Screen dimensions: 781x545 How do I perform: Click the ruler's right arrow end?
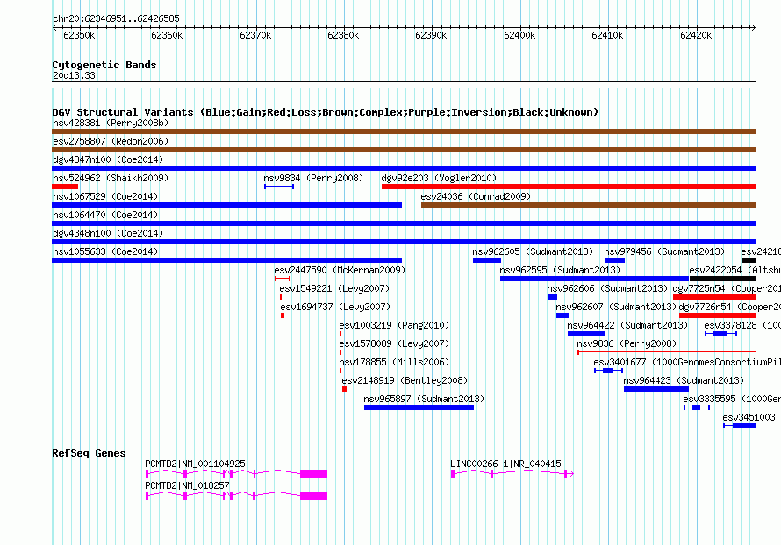[754, 27]
